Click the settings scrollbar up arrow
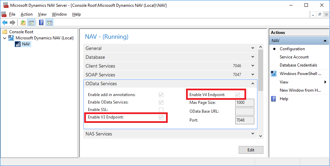This screenshot has width=330, height=166. (260, 47)
